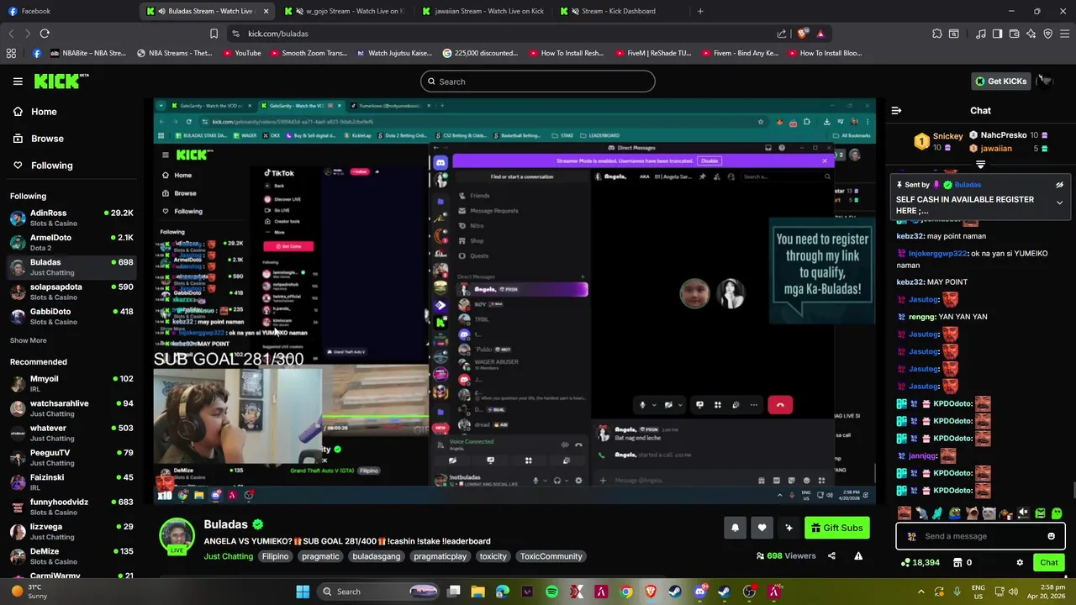Click the Gift Subs button
The width and height of the screenshot is (1076, 605).
point(836,528)
